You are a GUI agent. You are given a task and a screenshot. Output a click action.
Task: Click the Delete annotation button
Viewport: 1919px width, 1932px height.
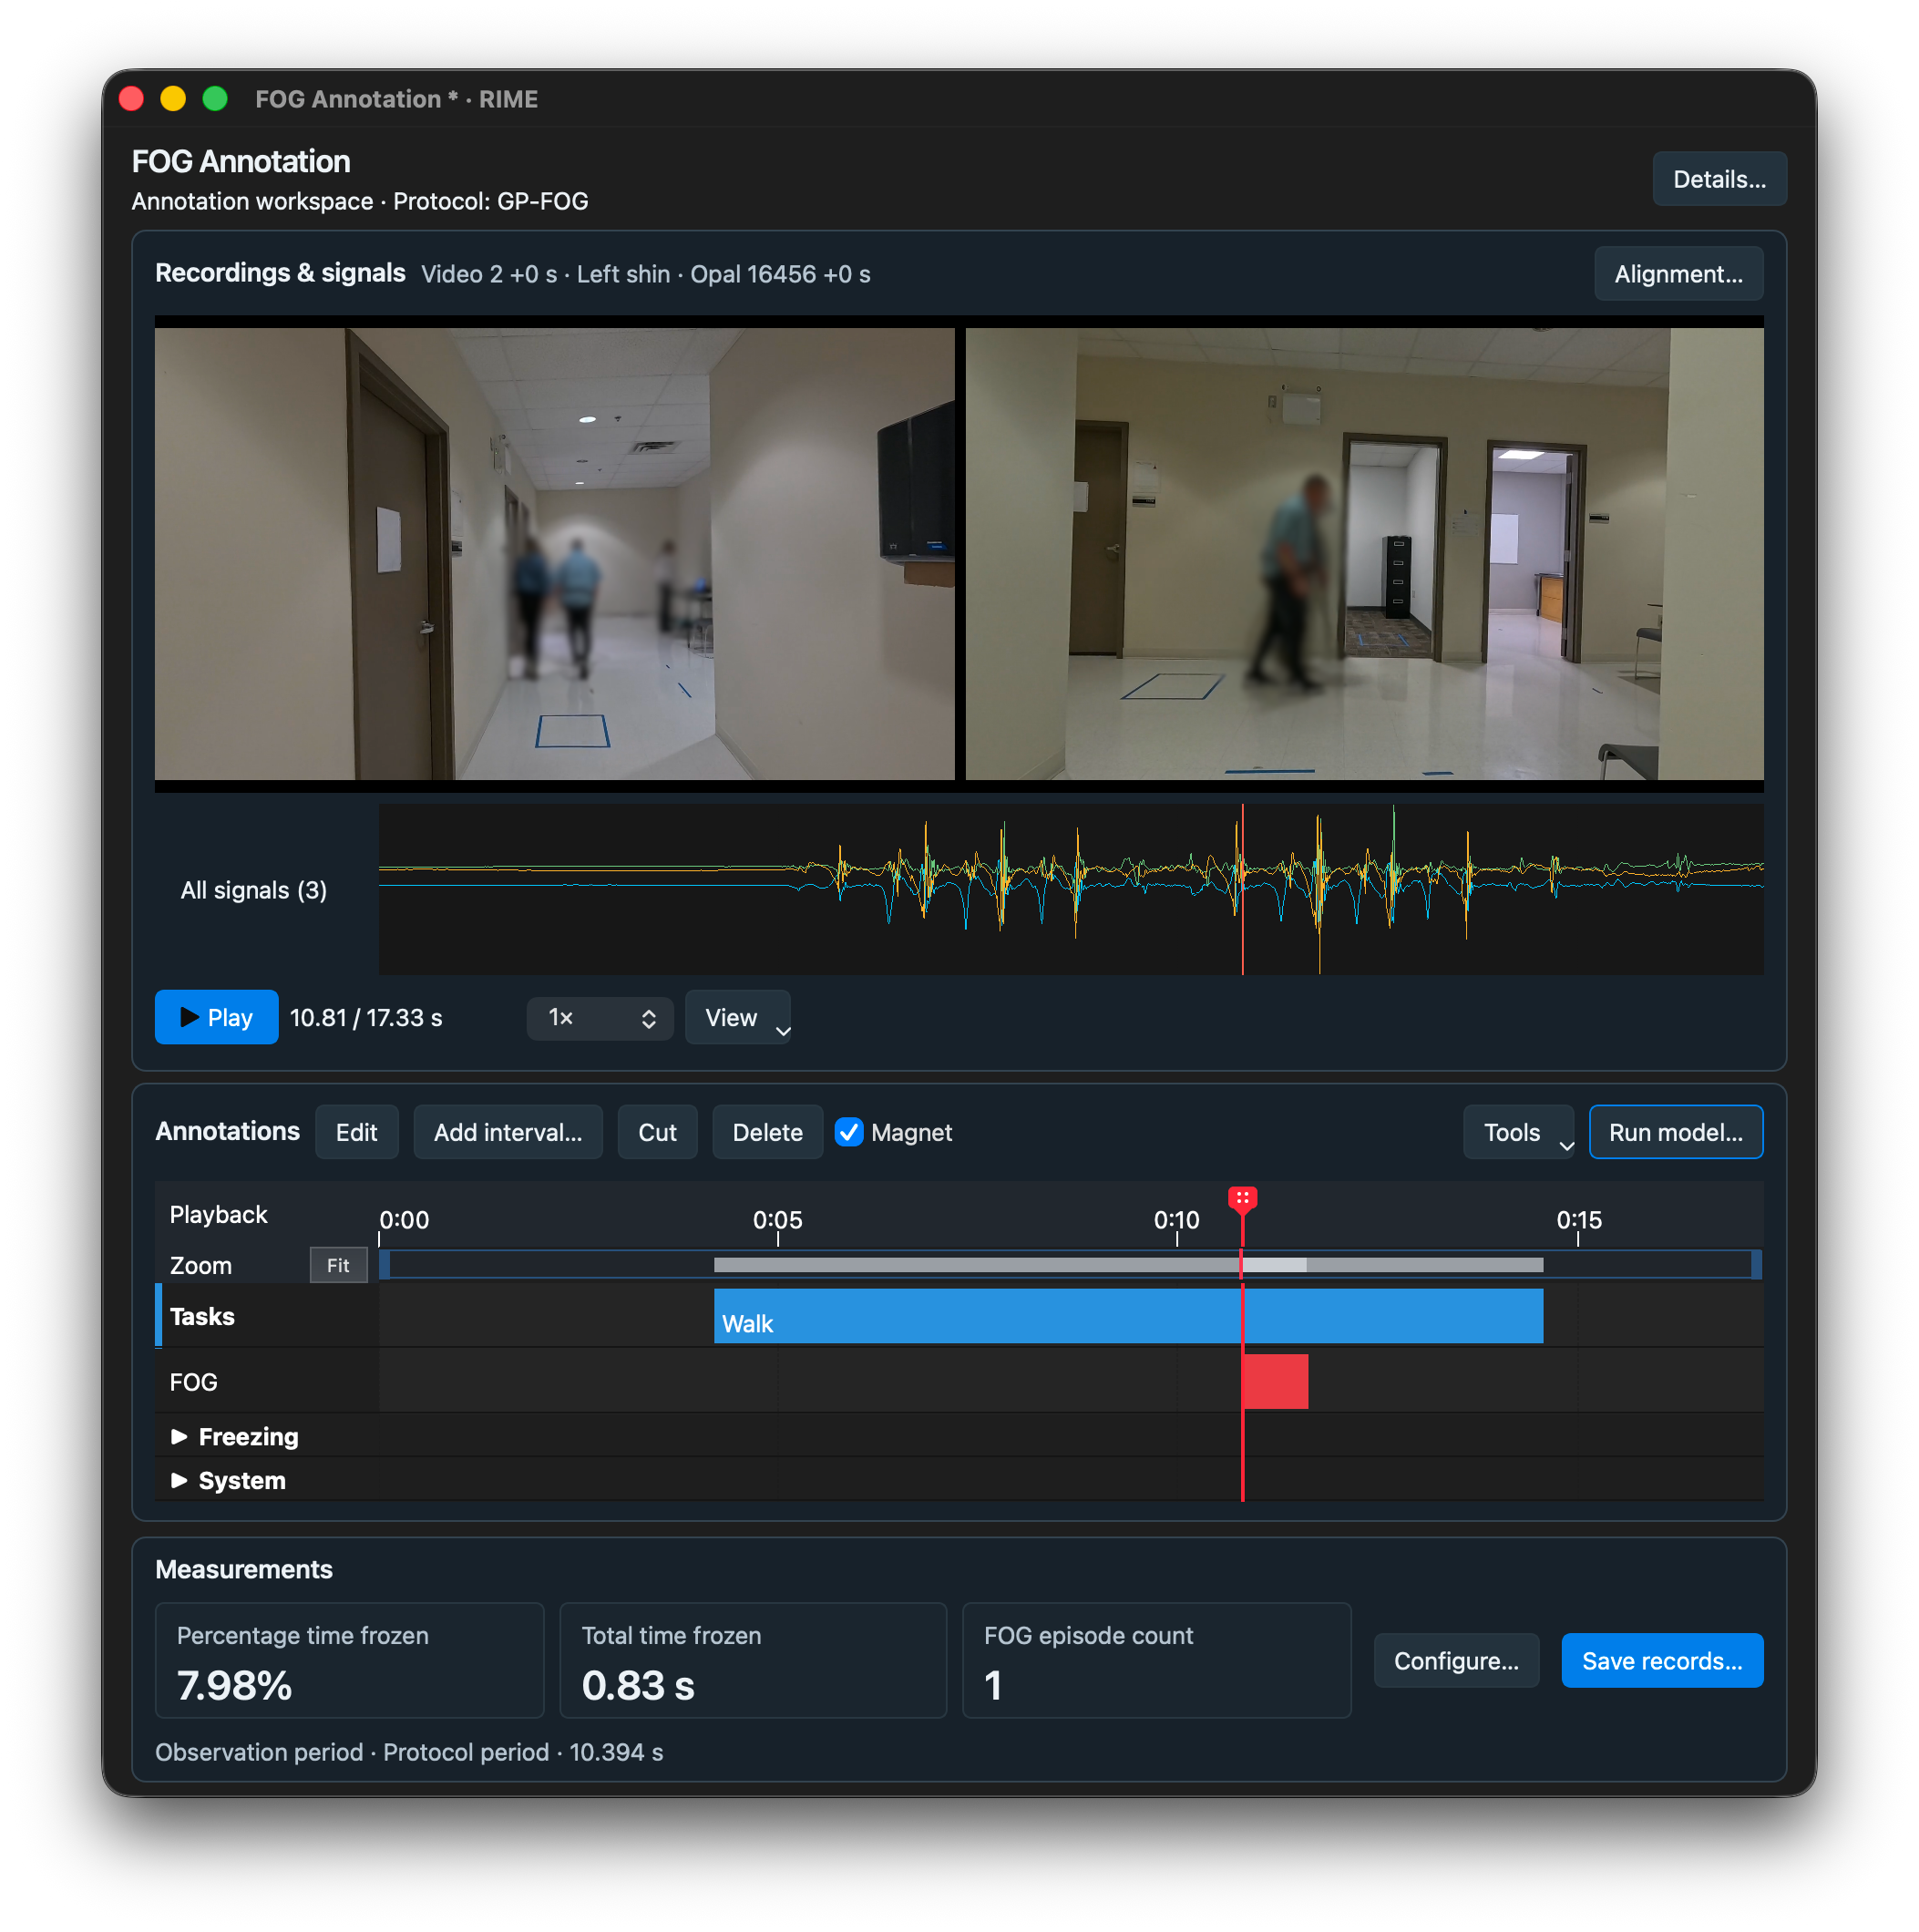(x=767, y=1132)
